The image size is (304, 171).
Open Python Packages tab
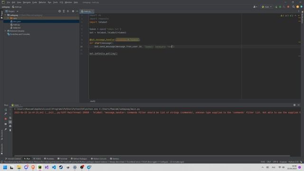coord(79,159)
